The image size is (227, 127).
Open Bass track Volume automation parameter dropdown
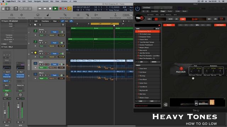53,46
